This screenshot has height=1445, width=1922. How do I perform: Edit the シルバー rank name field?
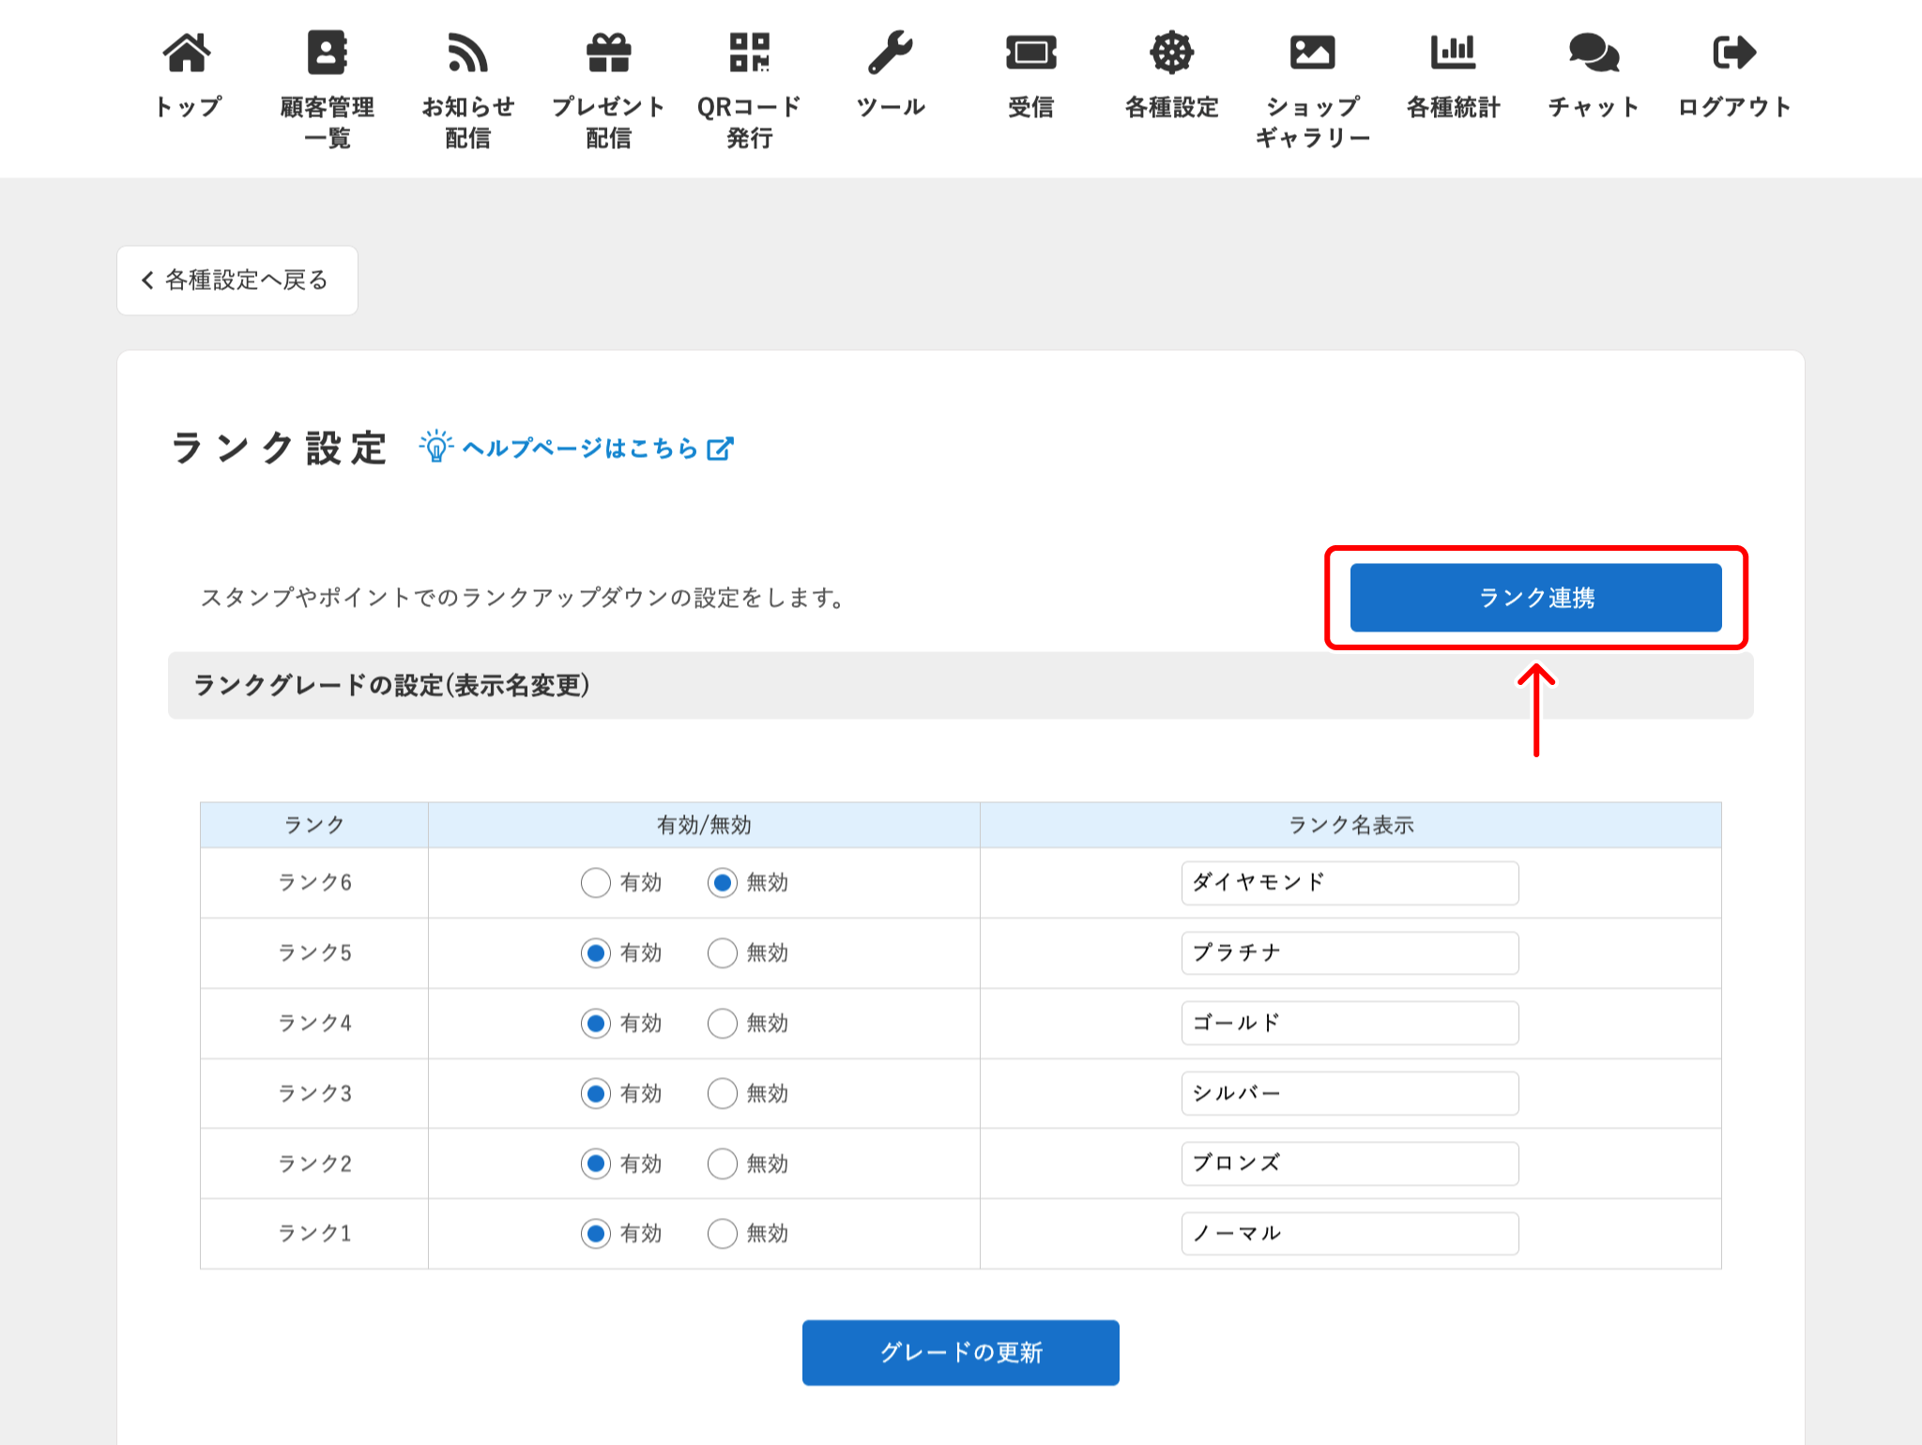pos(1350,1094)
